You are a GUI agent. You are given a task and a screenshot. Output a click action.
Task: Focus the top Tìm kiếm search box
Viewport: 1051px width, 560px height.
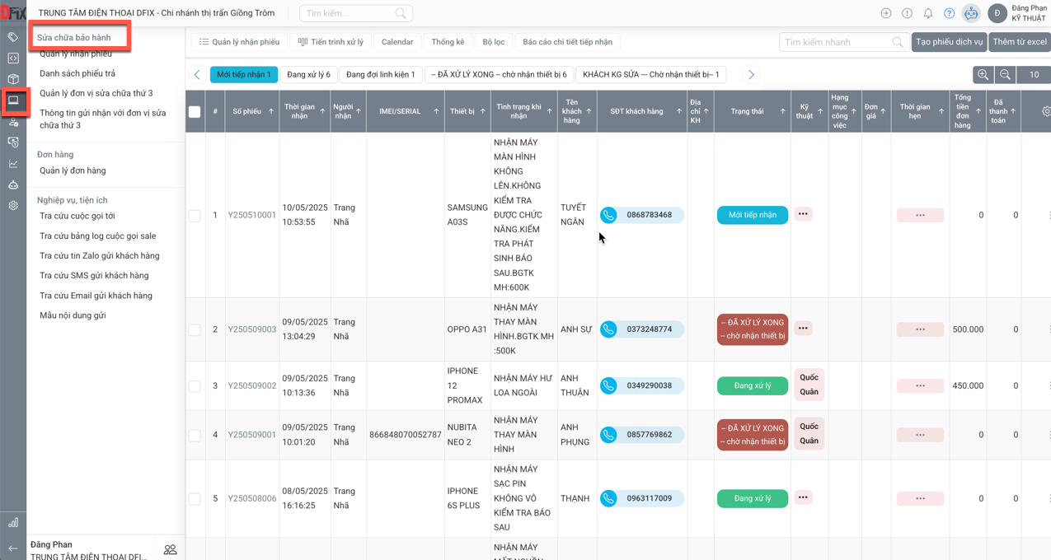pyautogui.click(x=355, y=13)
